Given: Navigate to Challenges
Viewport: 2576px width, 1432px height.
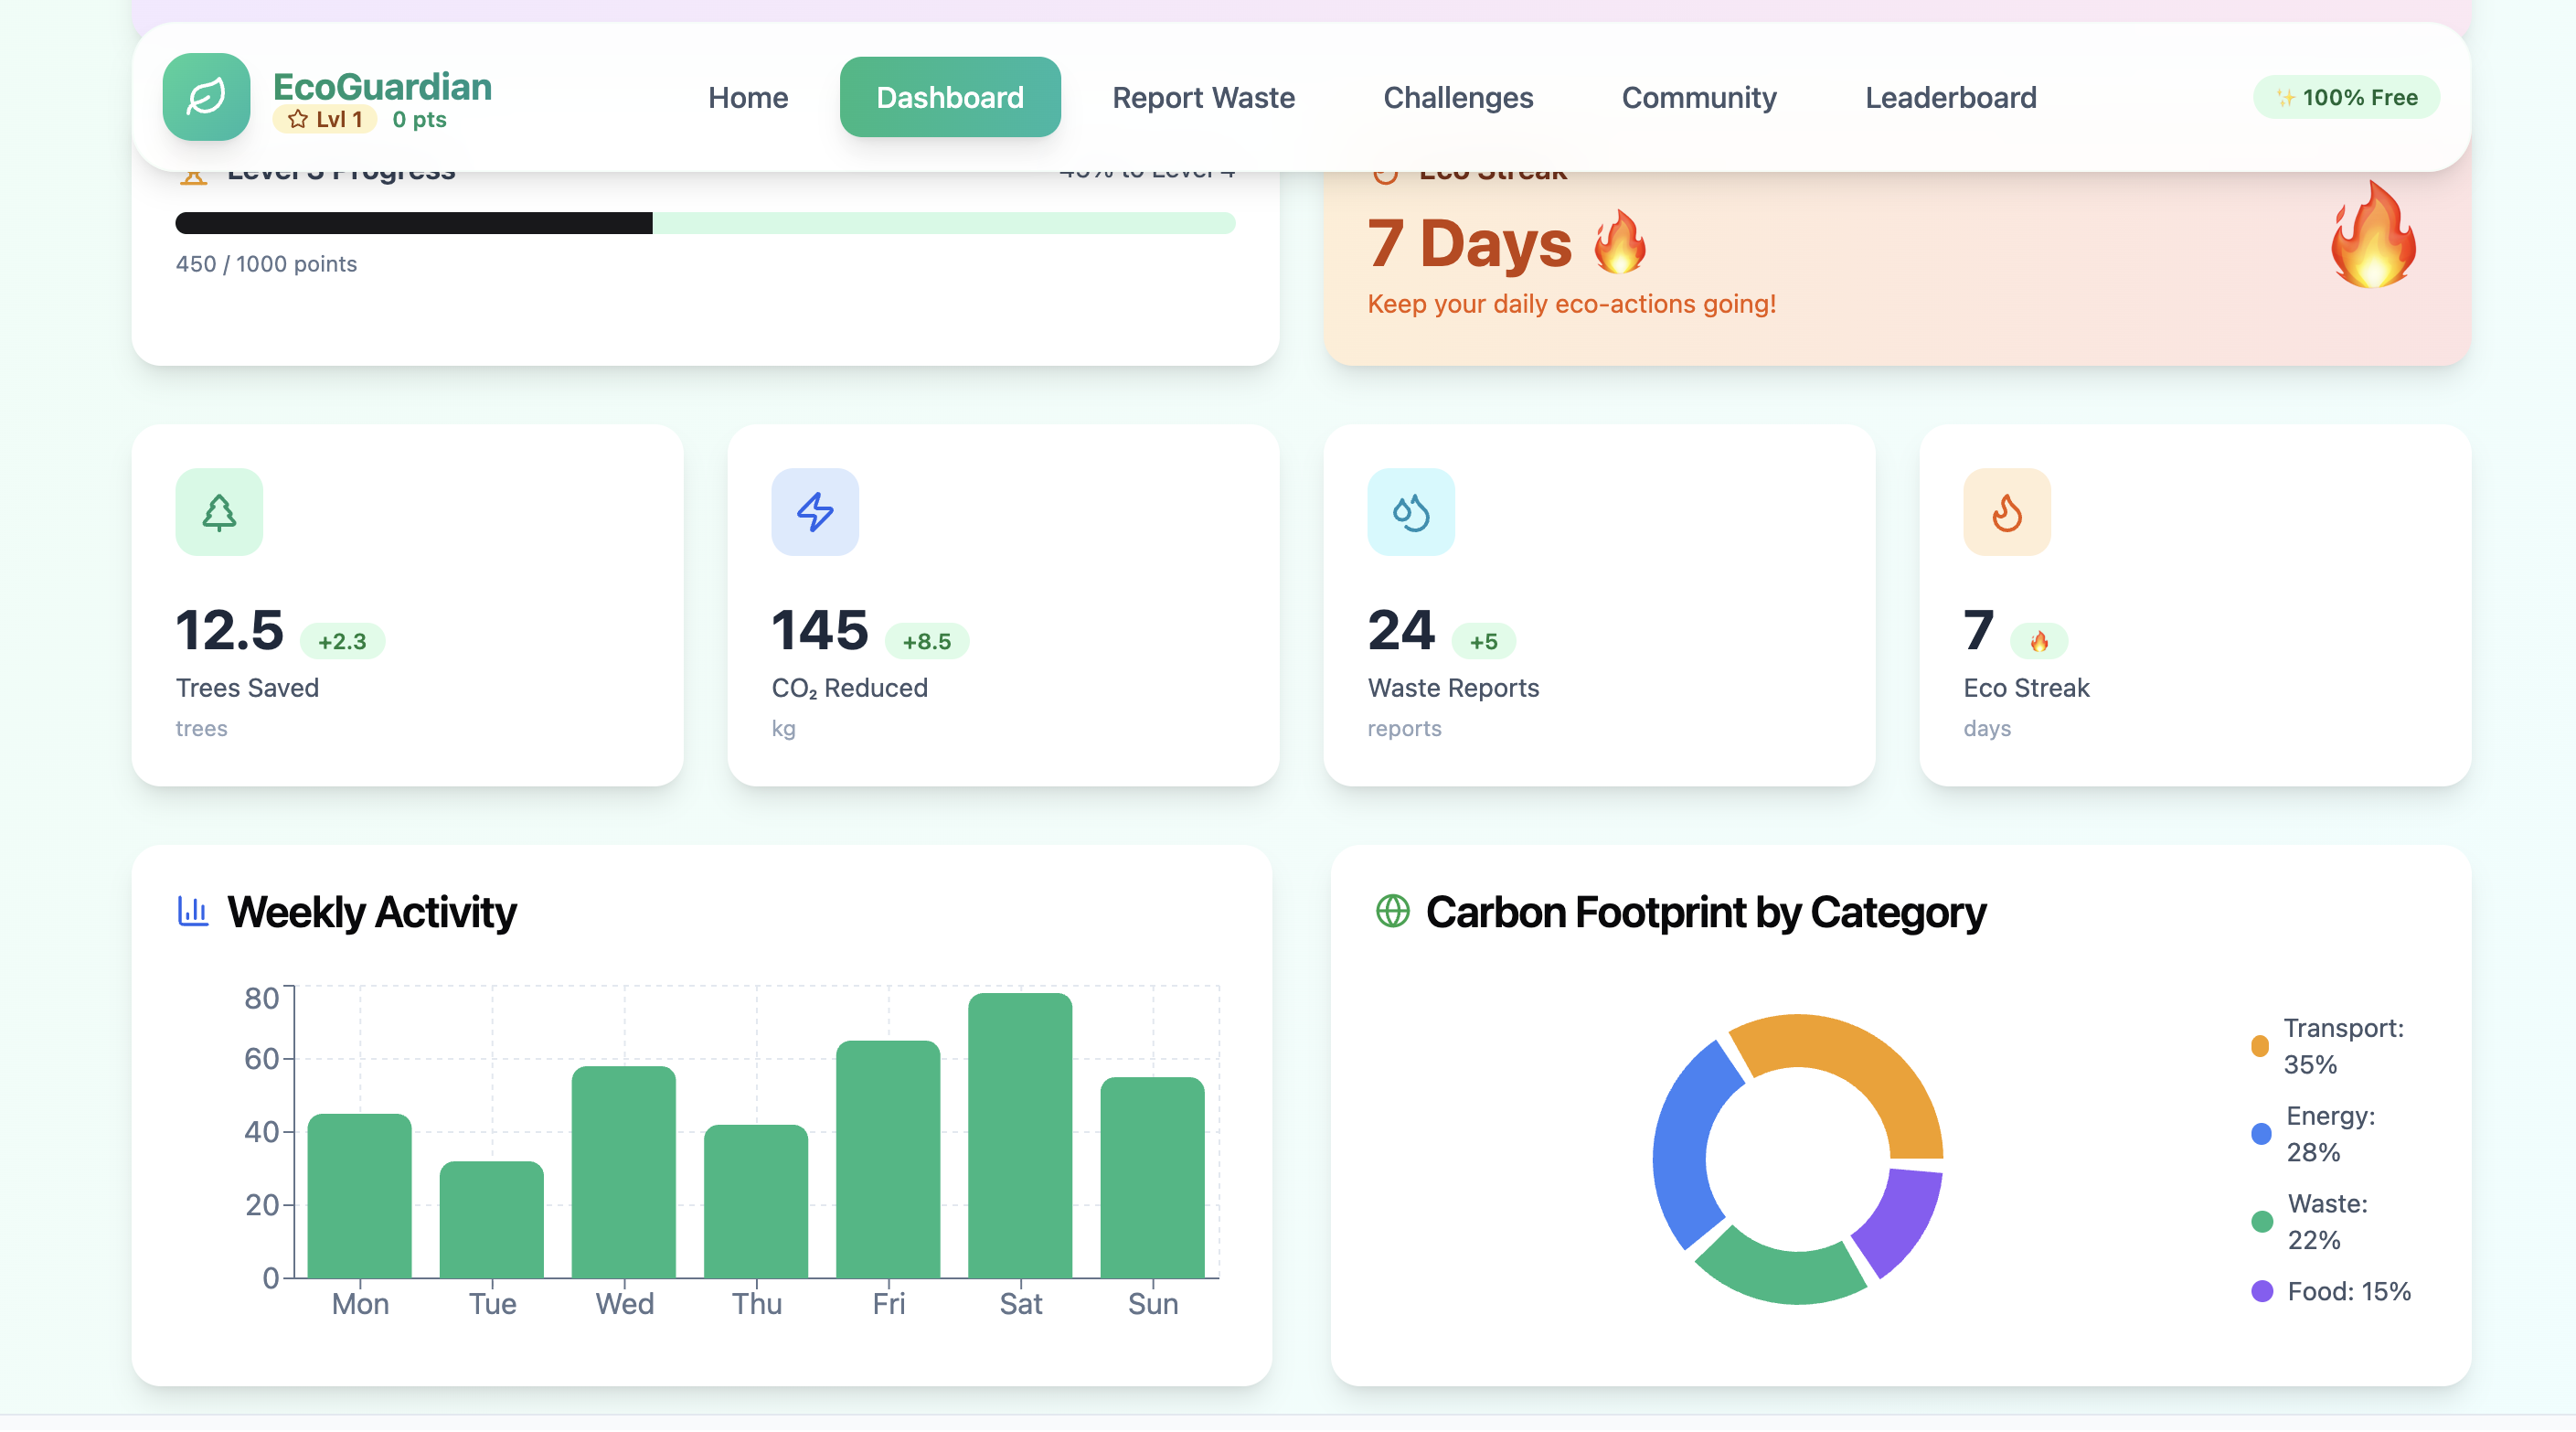Looking at the screenshot, I should click(1457, 97).
